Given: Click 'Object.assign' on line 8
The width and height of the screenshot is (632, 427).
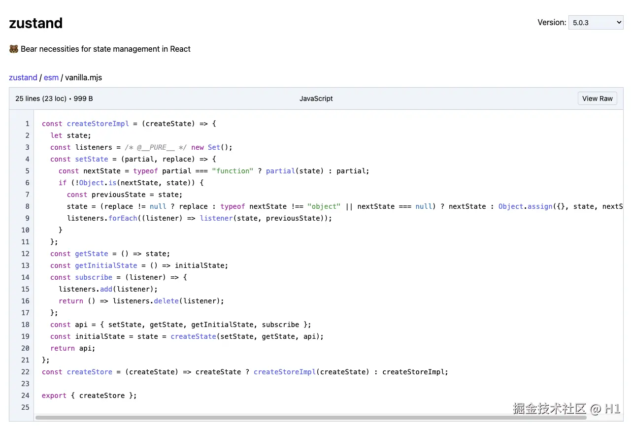Looking at the screenshot, I should 525,206.
